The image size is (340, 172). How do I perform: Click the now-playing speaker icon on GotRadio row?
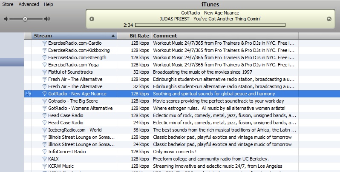(x=28, y=94)
